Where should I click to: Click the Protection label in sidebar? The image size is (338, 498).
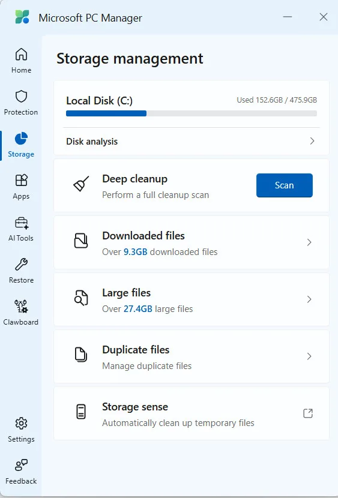pos(21,112)
